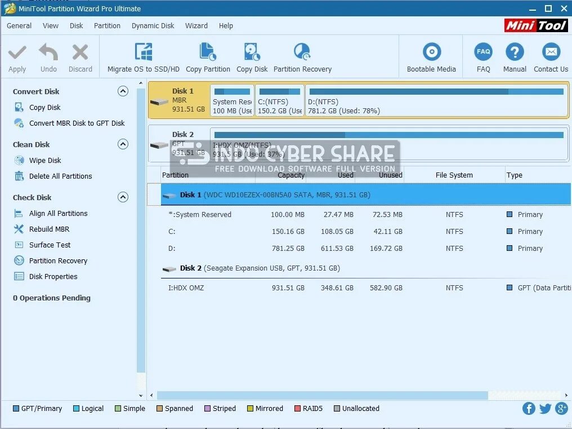Start Surface Test from the sidebar
This screenshot has width=572, height=429.
click(50, 245)
